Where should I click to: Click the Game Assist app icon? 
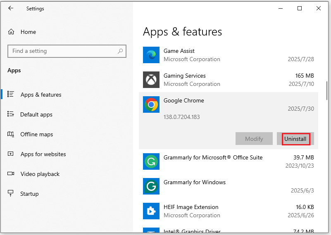[x=151, y=55]
